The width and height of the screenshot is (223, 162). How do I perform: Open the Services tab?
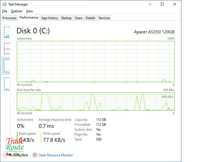(x=104, y=18)
